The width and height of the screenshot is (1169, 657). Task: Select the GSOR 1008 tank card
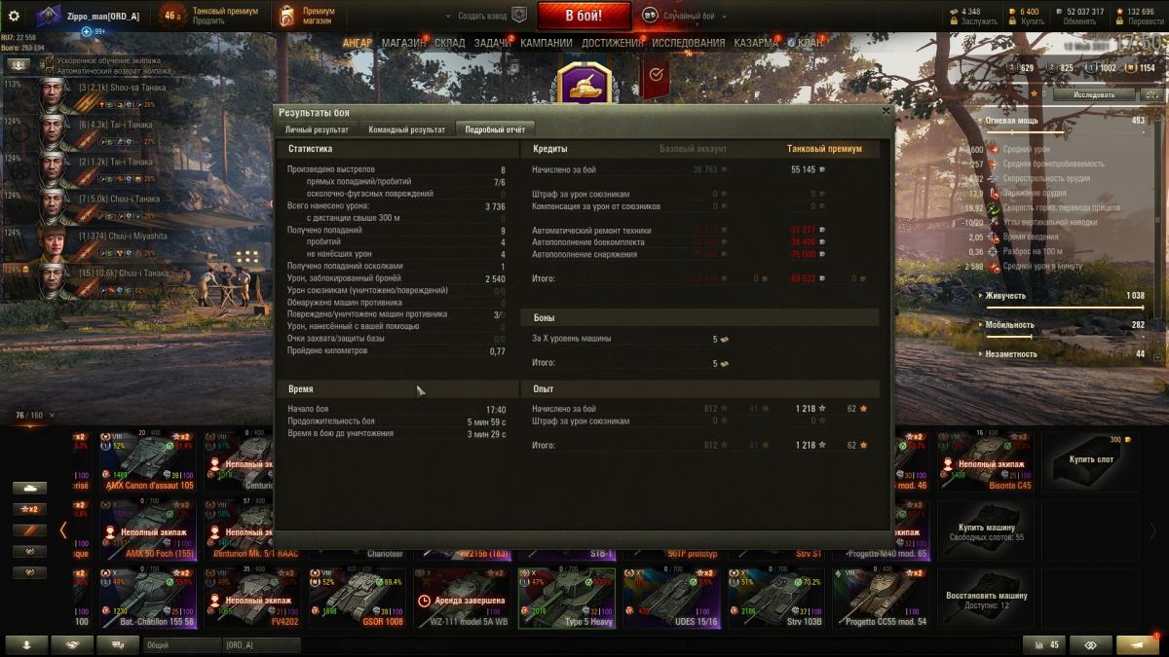pos(358,599)
